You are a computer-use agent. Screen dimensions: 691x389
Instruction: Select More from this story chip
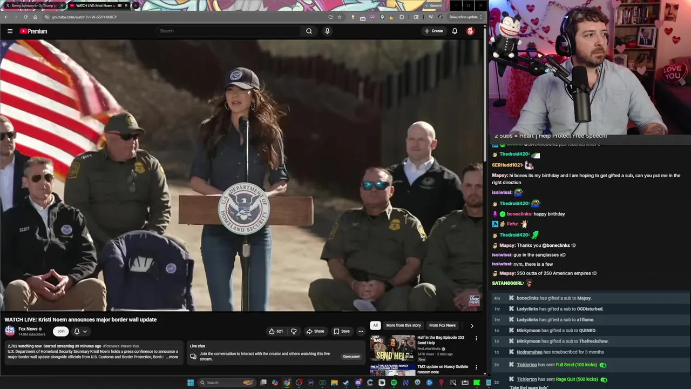pyautogui.click(x=403, y=325)
